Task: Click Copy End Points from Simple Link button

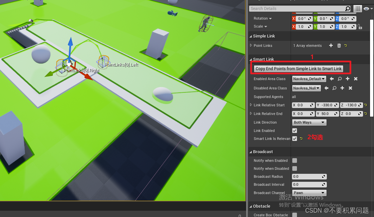Action: click(298, 68)
